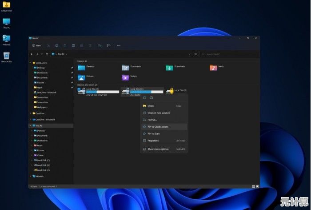Collapse the Quick access tree section
Viewport: 311px width, 210px height.
point(31,63)
